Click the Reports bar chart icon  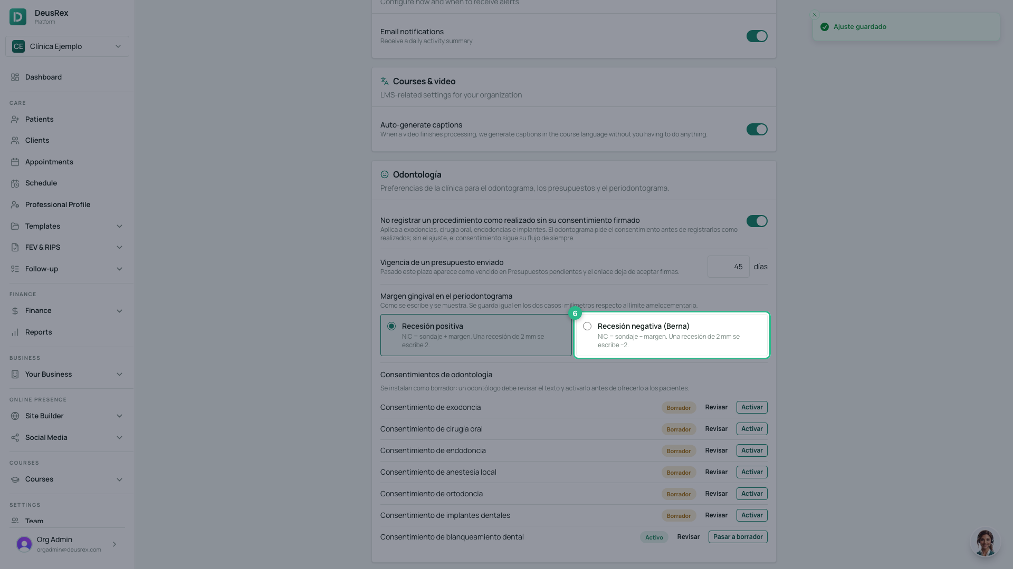[x=15, y=332]
